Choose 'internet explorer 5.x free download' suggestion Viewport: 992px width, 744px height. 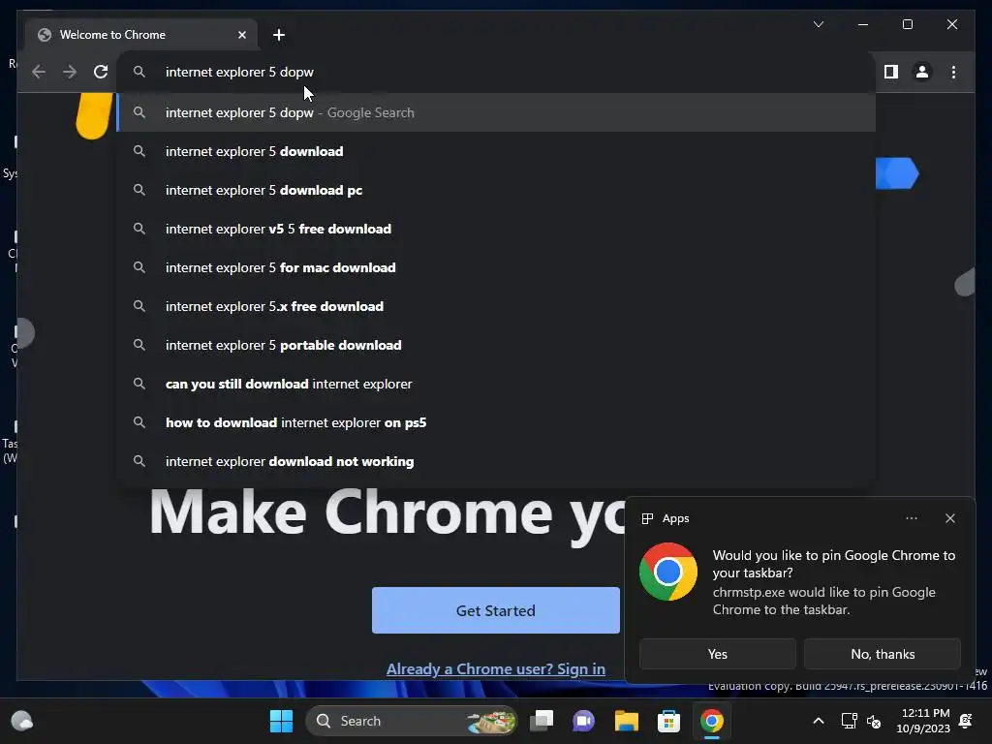496,306
